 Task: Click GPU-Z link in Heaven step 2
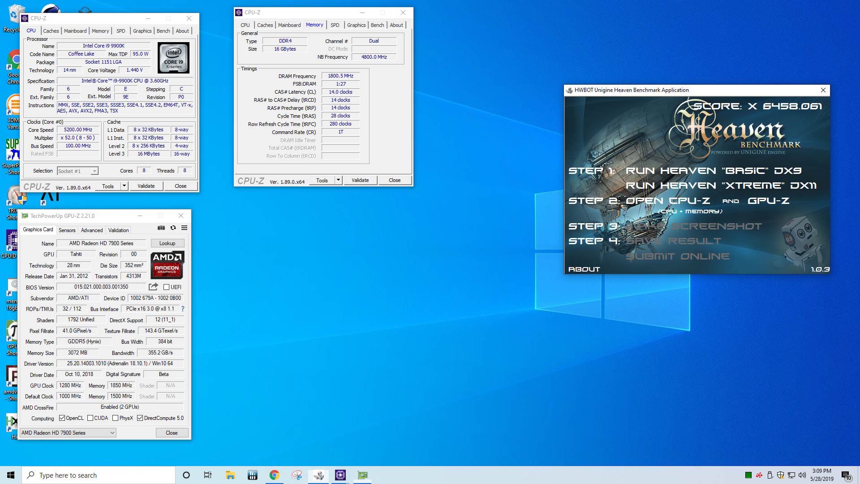tap(768, 201)
